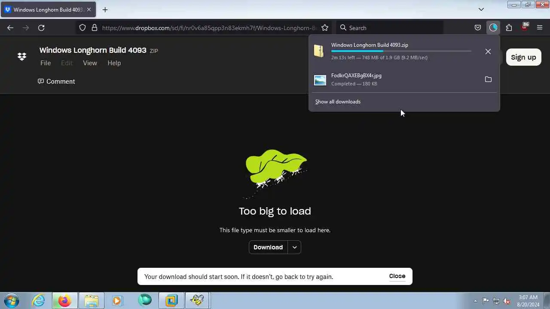Open the Dropbox View menu
The height and width of the screenshot is (309, 550).
point(90,63)
